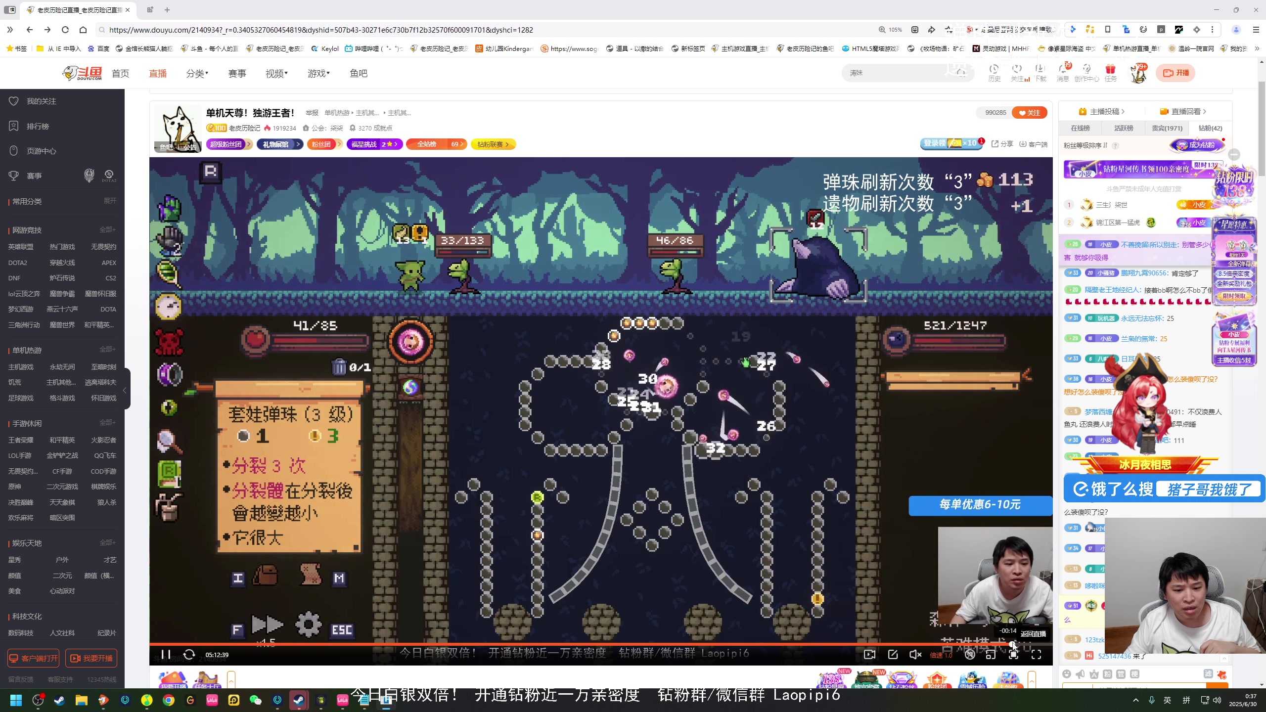Switch to picture-in-picture small window mode
The image size is (1266, 712).
pyautogui.click(x=991, y=655)
